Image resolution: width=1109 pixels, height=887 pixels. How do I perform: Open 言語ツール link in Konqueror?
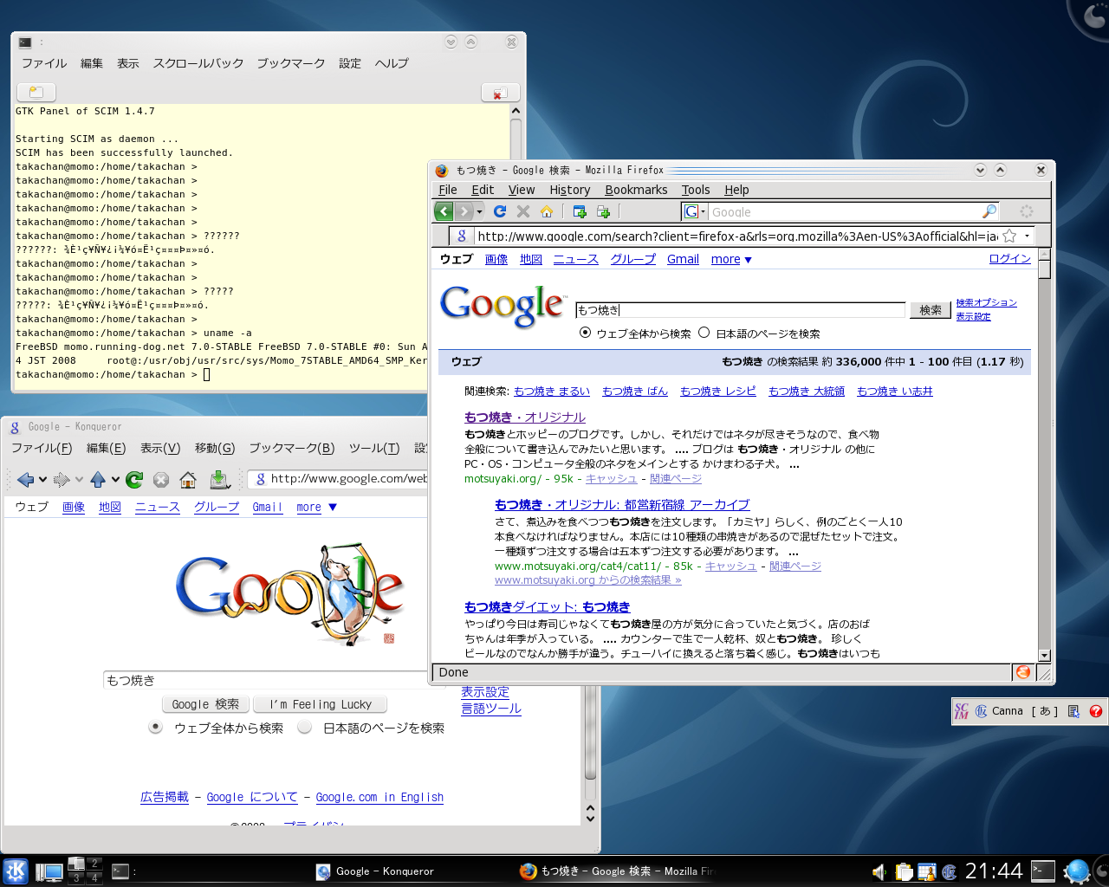pyautogui.click(x=491, y=709)
